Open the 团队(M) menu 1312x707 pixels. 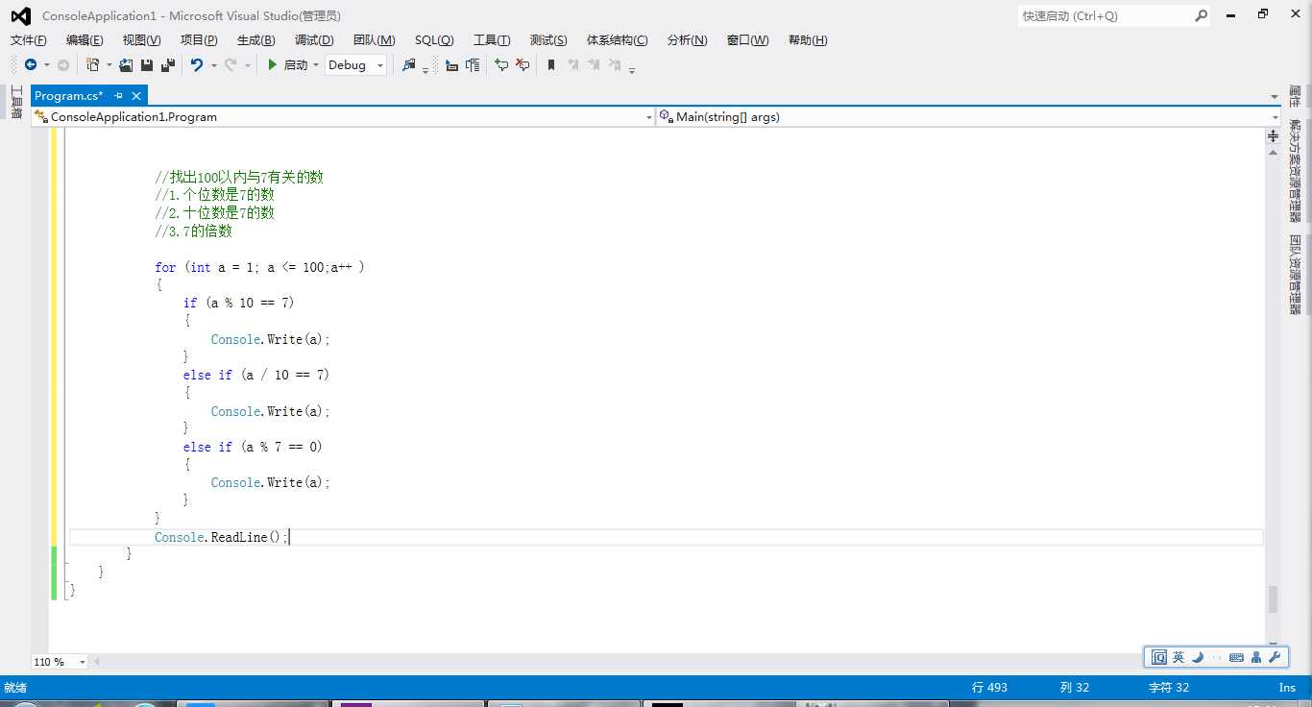375,39
